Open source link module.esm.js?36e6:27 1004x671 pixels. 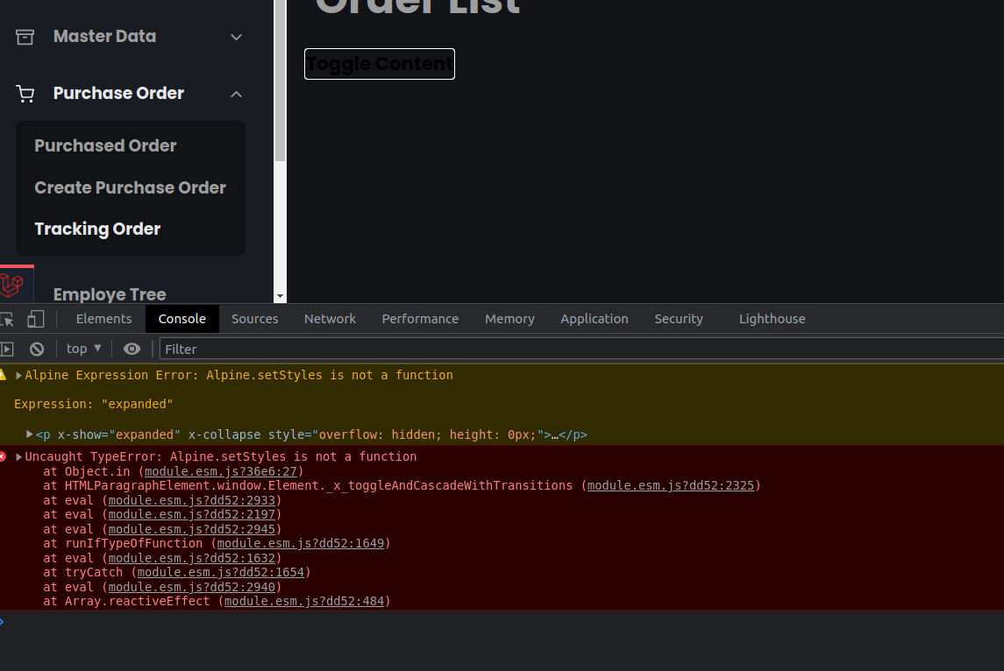(x=221, y=471)
